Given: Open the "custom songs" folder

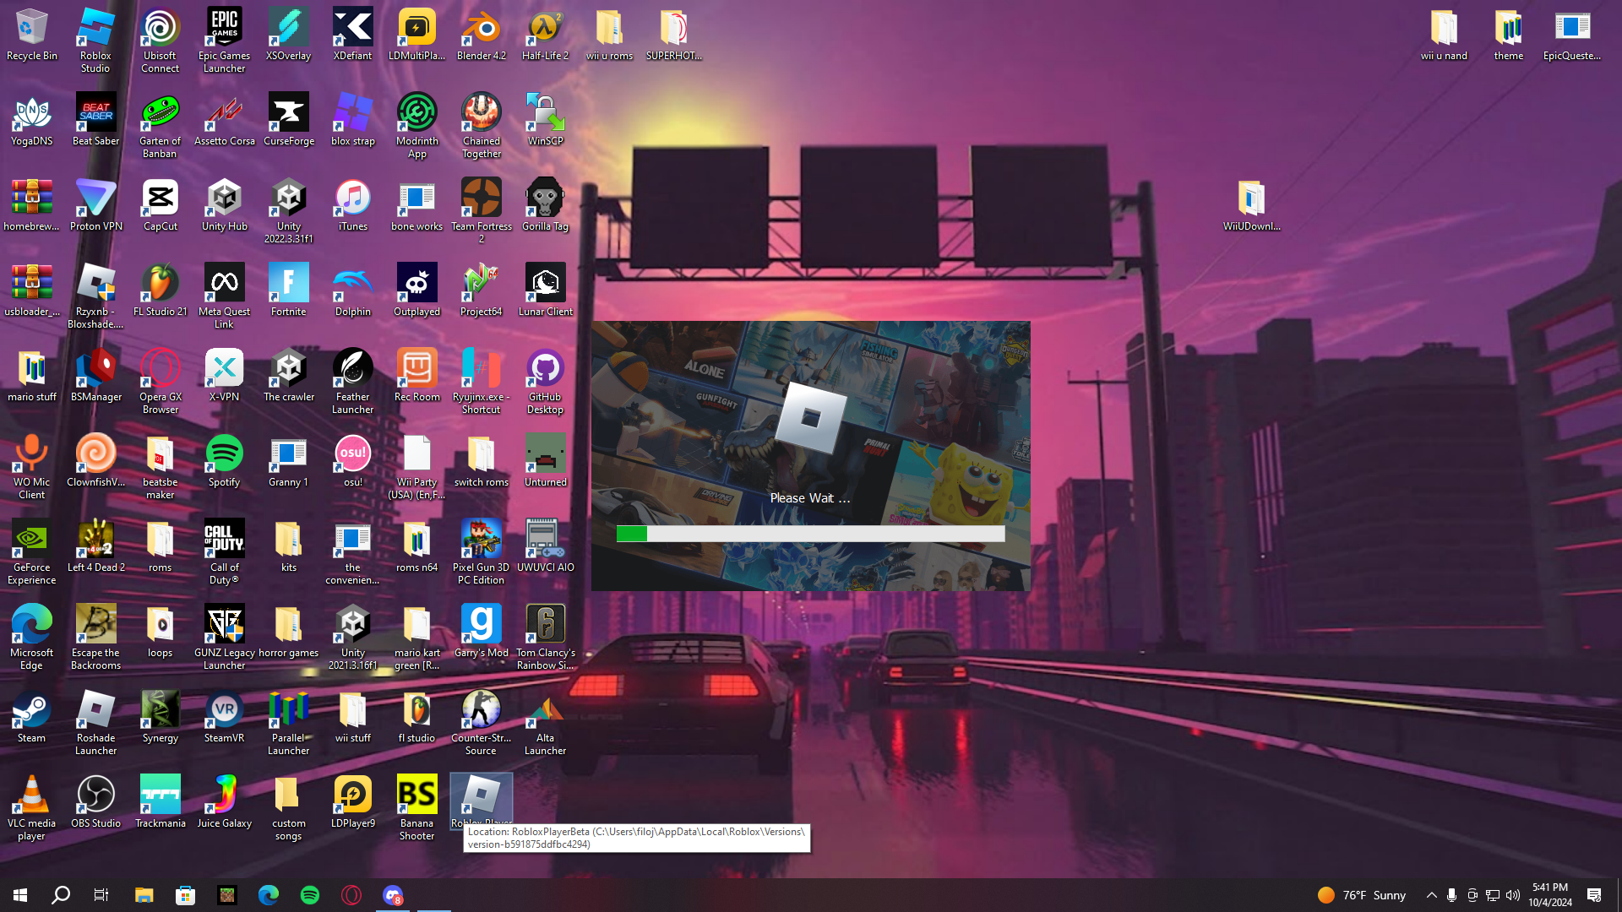Looking at the screenshot, I should point(289,809).
